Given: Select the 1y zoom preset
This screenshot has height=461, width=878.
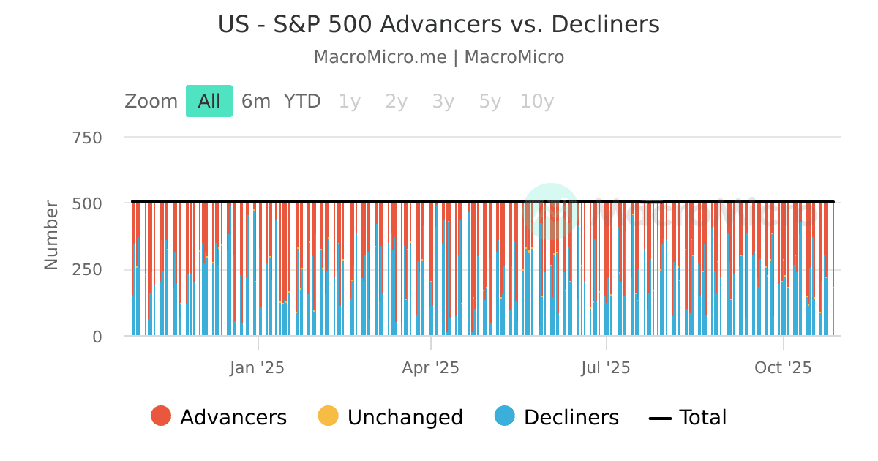Looking at the screenshot, I should [x=349, y=101].
